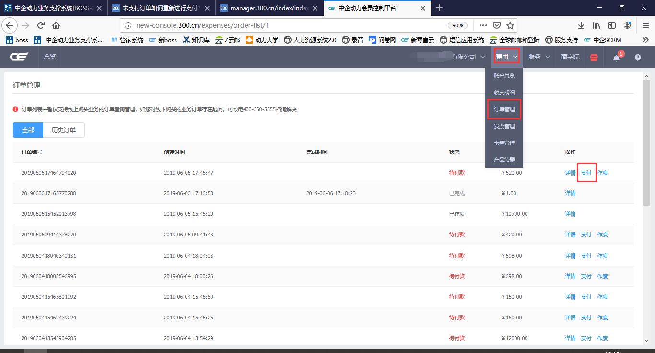Click the browser address bar
The width and height of the screenshot is (655, 353).
288,25
